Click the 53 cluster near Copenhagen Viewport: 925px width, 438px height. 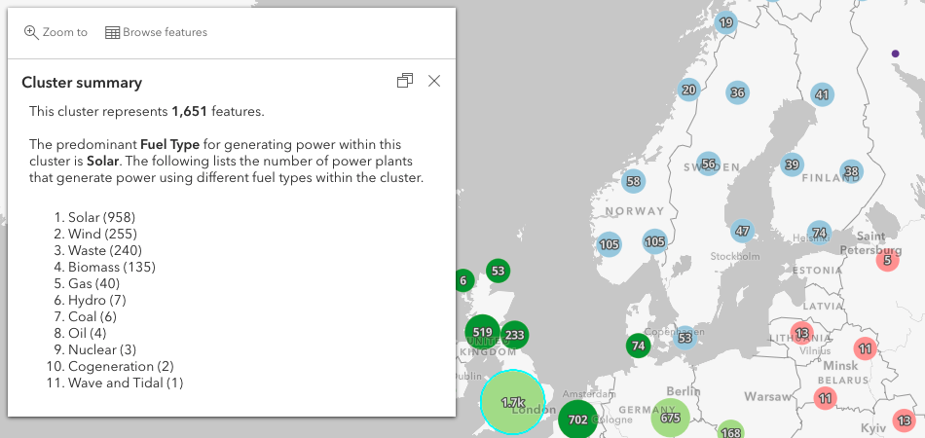[x=684, y=338]
